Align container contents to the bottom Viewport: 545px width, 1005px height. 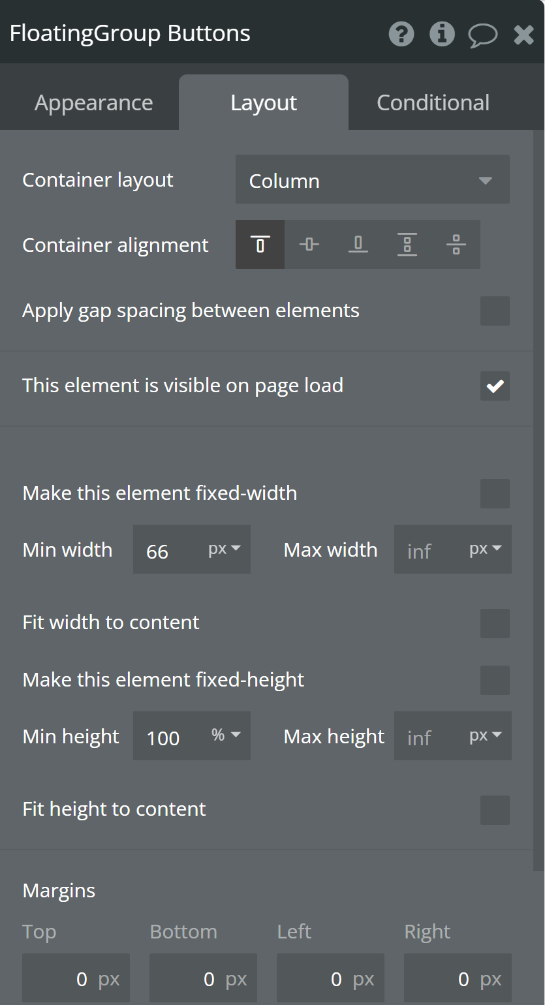coord(358,244)
